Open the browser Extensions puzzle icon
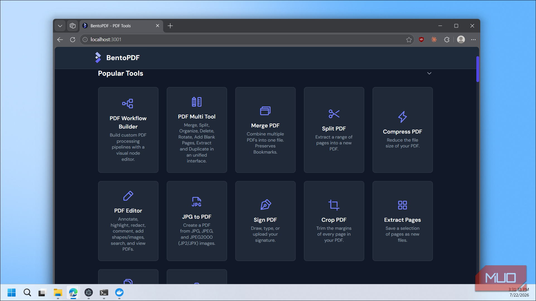The width and height of the screenshot is (536, 301). [x=447, y=40]
